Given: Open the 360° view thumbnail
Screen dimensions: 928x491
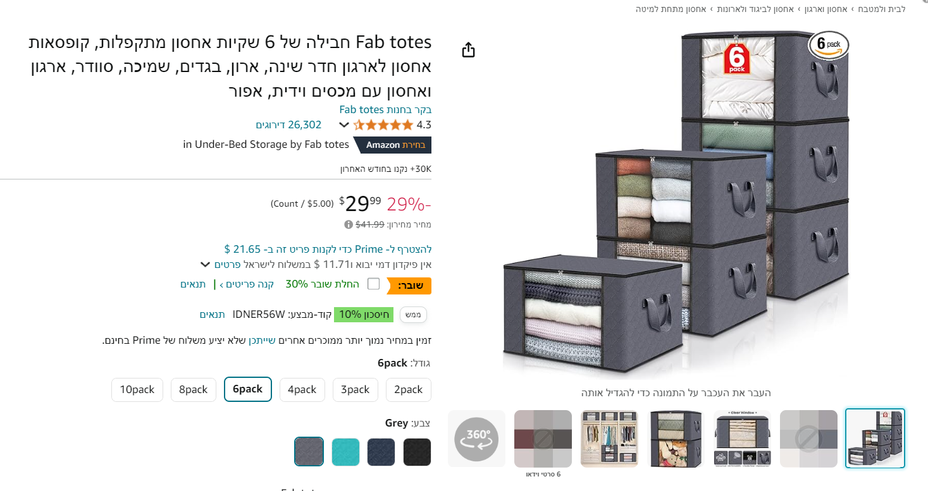Looking at the screenshot, I should click(x=476, y=439).
